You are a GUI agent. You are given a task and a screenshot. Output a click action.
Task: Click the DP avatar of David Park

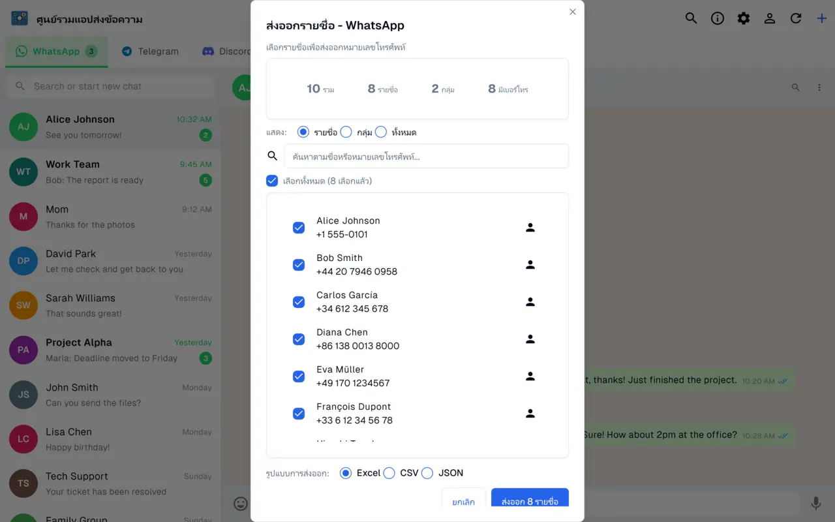click(23, 261)
